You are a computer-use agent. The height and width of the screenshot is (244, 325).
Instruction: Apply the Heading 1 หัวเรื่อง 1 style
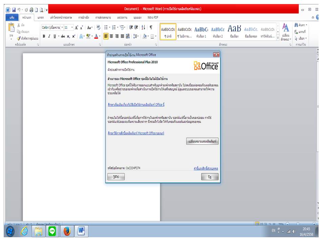click(x=201, y=32)
